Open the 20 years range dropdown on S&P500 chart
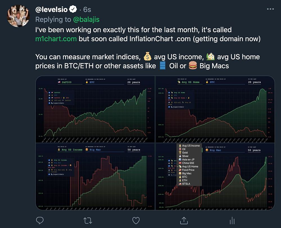Image resolution: width=281 pixels, height=228 pixels. 133,82
